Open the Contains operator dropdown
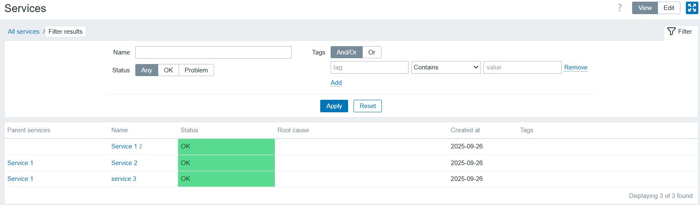Screen dimensions: 700x205 (x=446, y=67)
